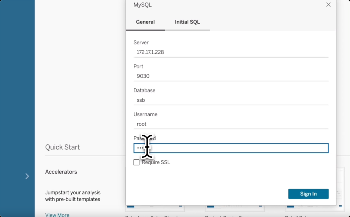Click the Require SSL label text
Screen dimensions: 350x217
pyautogui.click(x=156, y=162)
